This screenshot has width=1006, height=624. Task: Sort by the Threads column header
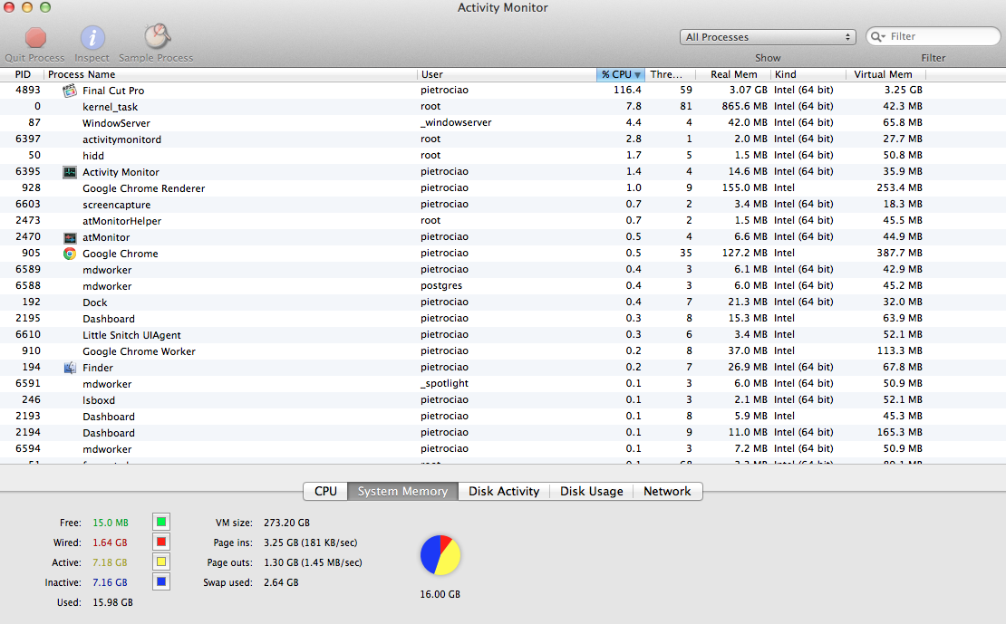click(669, 74)
